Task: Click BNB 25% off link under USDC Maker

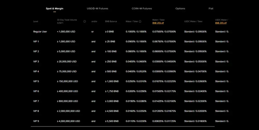Action: coord(221,23)
